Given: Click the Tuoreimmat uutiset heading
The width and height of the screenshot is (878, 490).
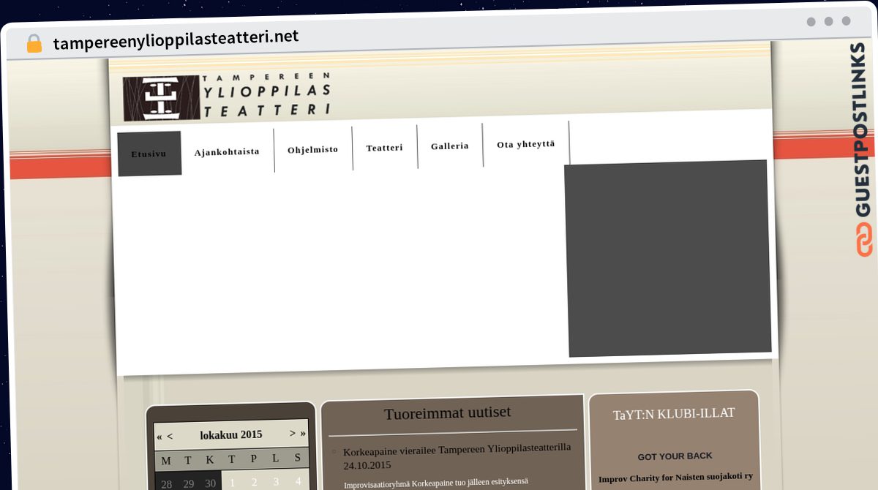Looking at the screenshot, I should coord(448,412).
